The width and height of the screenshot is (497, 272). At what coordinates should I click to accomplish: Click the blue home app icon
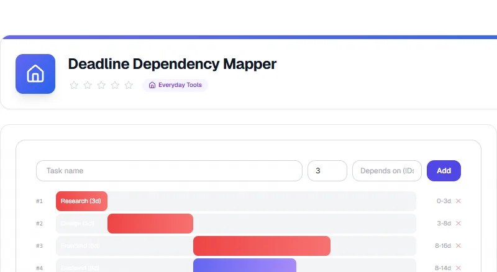[x=35, y=74]
